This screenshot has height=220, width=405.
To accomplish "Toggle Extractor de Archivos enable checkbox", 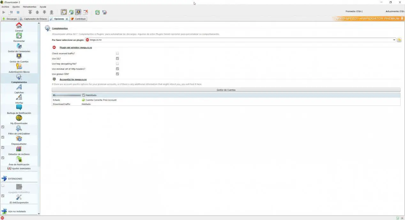I will 3,147.
